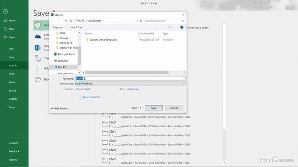Screen dimensions: 298x167
Task: Close the Save As dialog
Action: pos(183,15)
